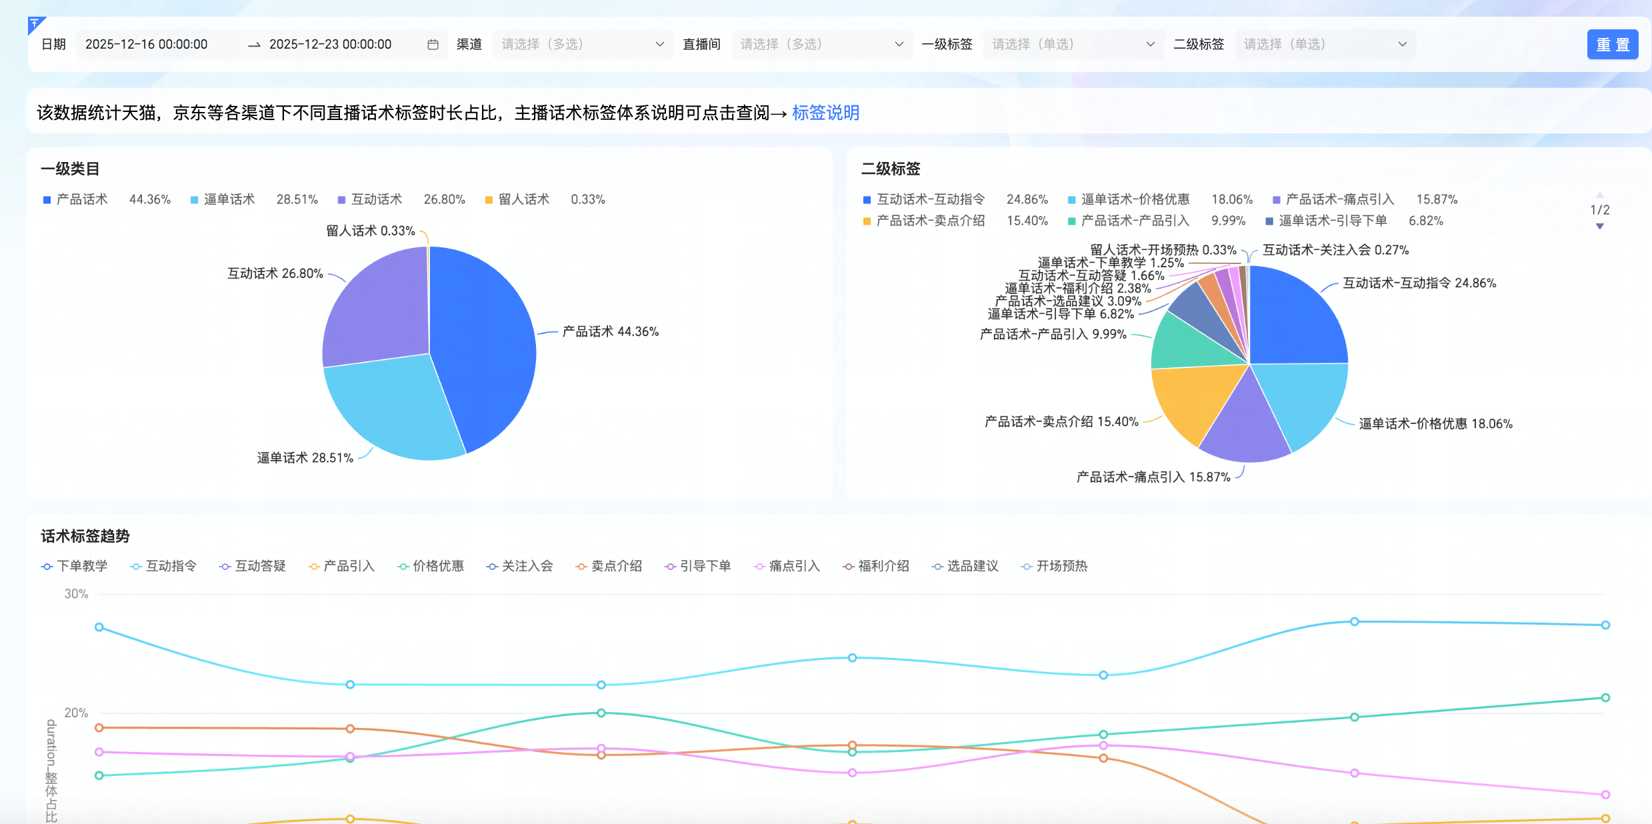Click 互动指令 legend marker in trend chart
The height and width of the screenshot is (824, 1652).
[136, 567]
